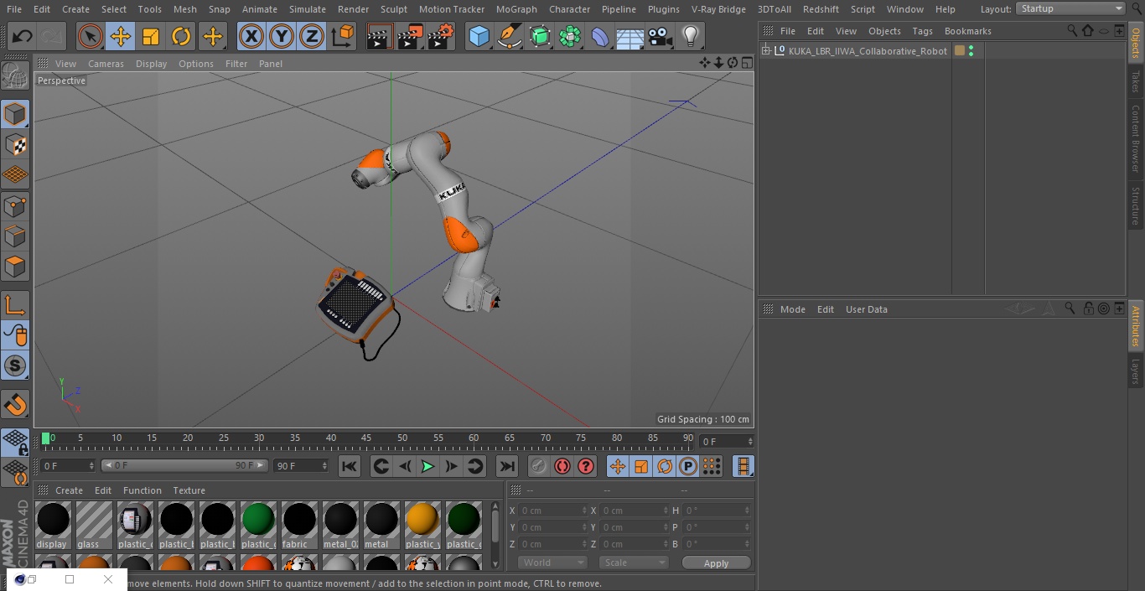
Task: Open the Attributes User Data menu
Action: 866,309
